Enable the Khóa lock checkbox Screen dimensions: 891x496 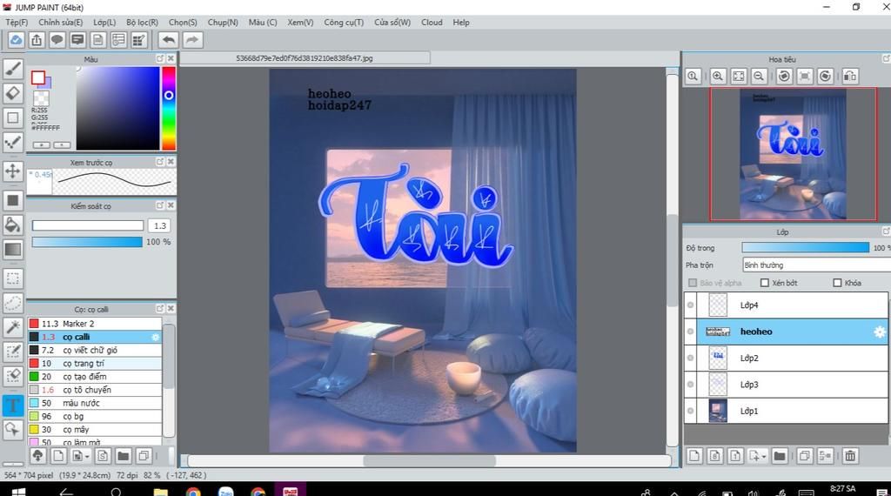tap(837, 283)
